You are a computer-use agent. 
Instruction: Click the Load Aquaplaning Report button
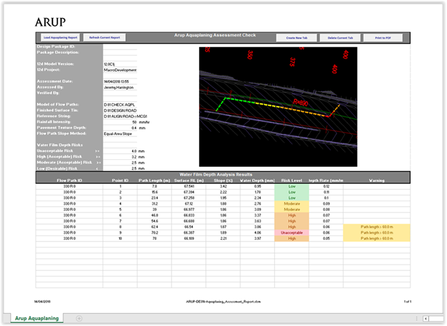coord(61,38)
